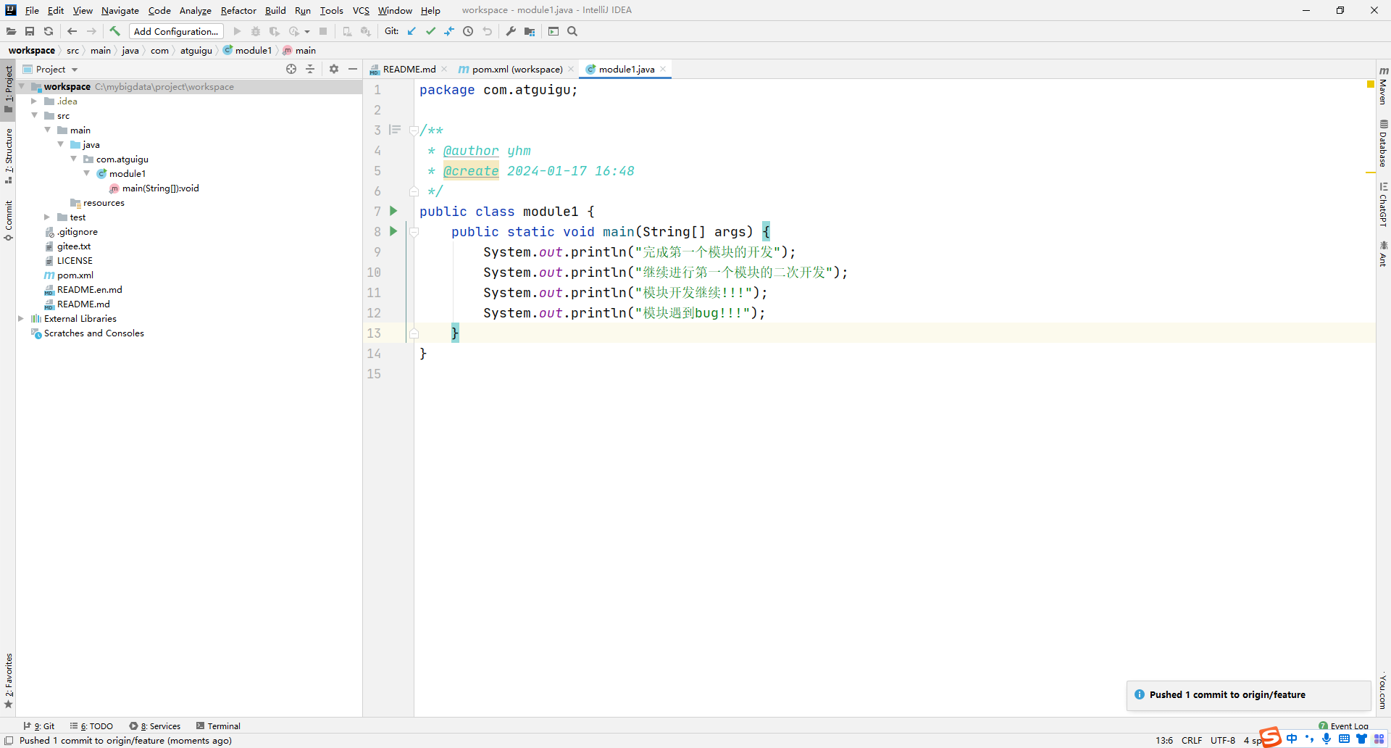This screenshot has height=748, width=1391.
Task: Open Settings via the wrench icon
Action: (511, 31)
